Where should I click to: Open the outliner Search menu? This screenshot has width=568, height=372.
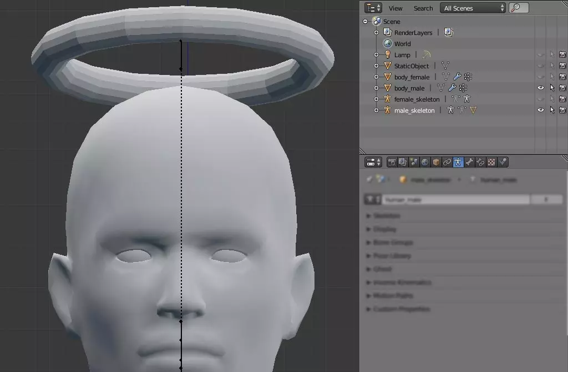tap(423, 8)
